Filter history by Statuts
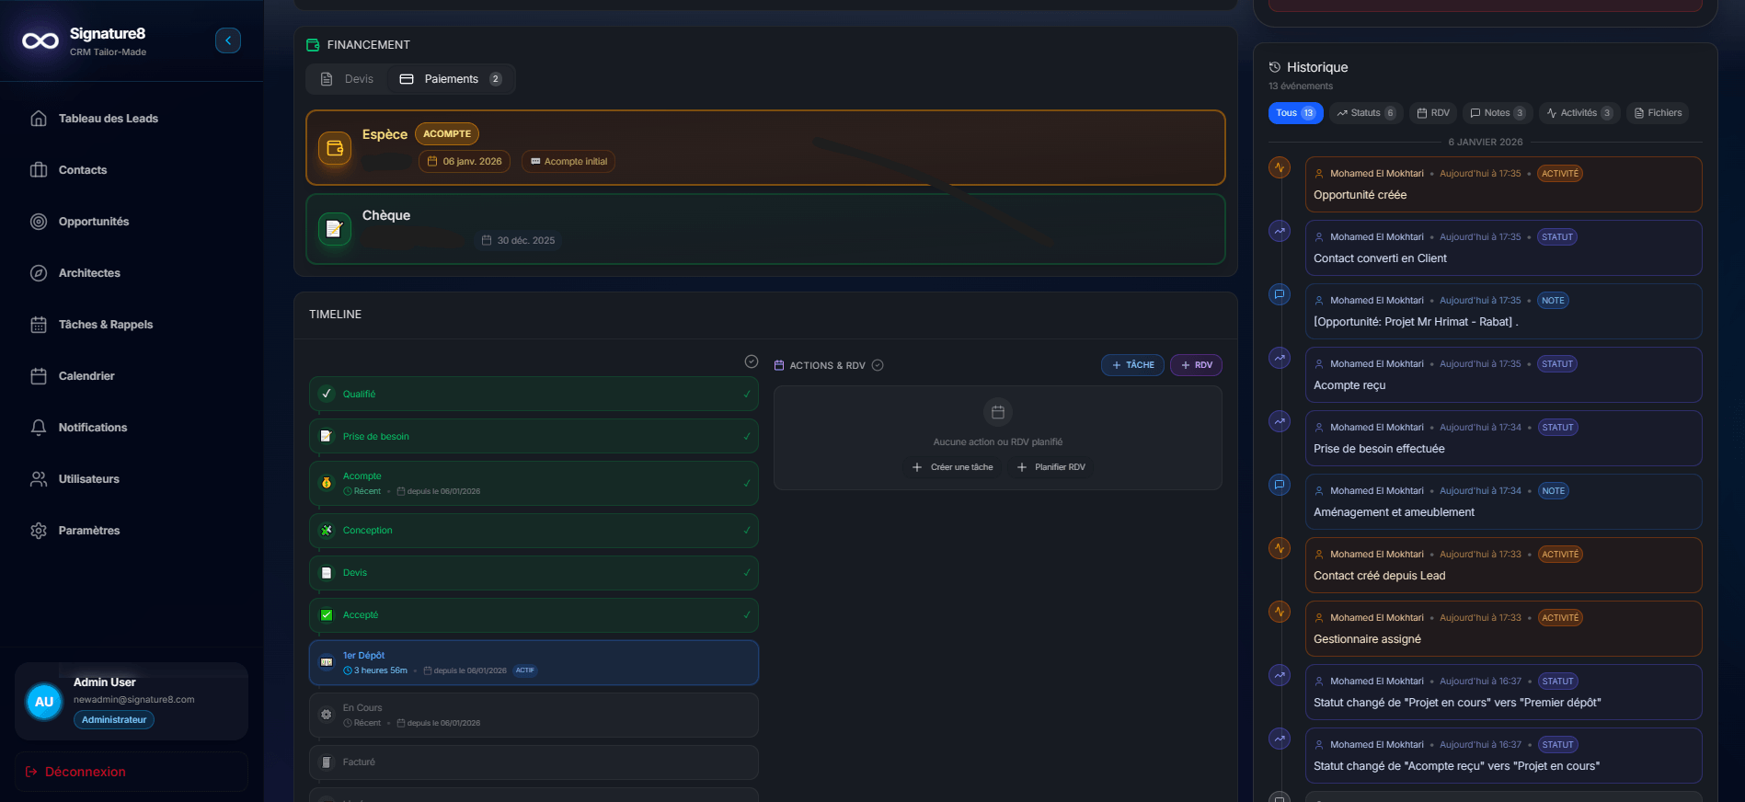This screenshot has height=802, width=1745. (x=1365, y=113)
